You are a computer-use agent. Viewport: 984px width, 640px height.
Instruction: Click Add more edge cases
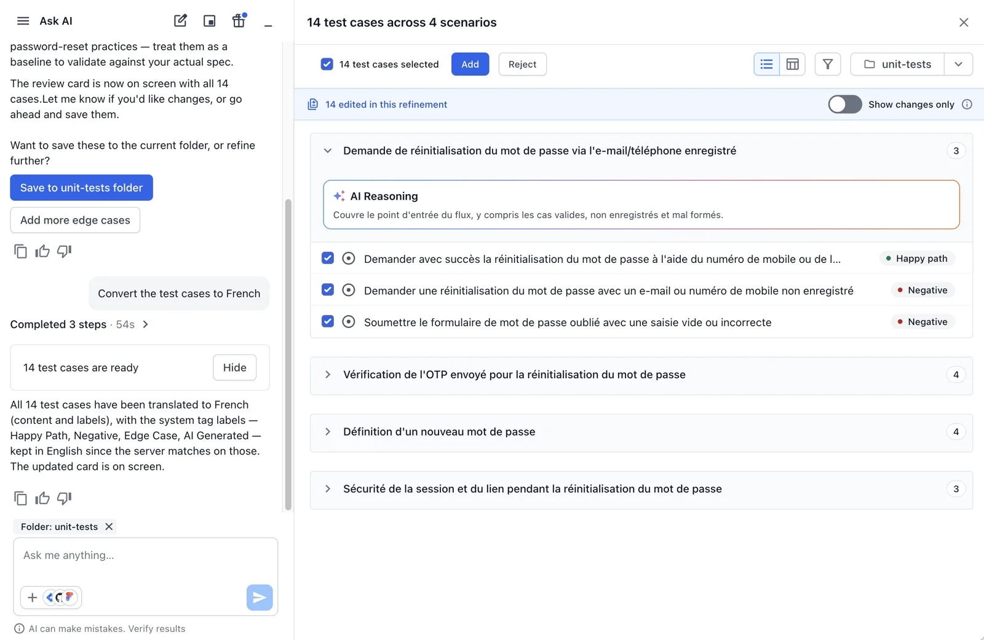[x=75, y=220]
